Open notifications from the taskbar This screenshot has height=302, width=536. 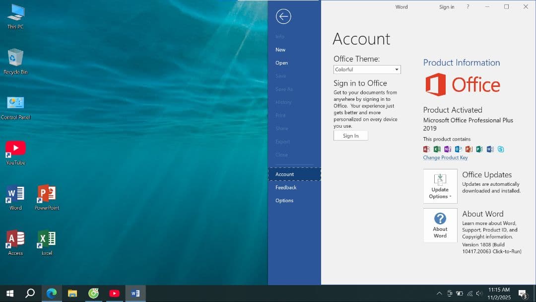pos(522,293)
